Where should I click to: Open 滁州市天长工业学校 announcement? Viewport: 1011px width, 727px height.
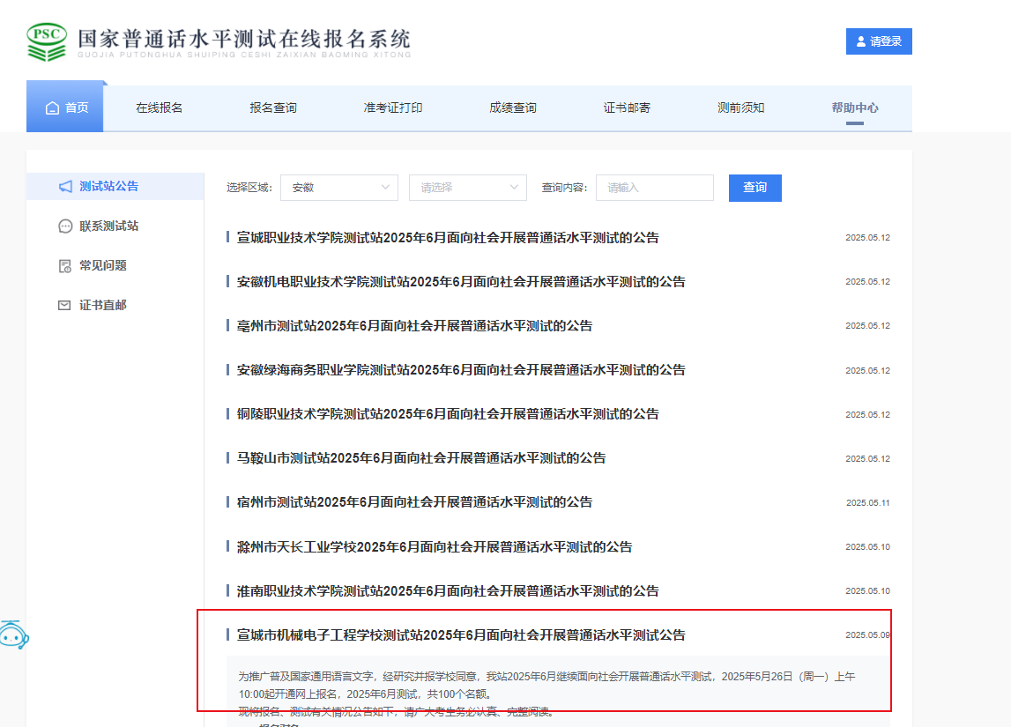point(435,547)
